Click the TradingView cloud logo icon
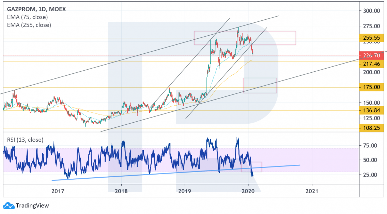Screen dimensions: 387x214 (x=9, y=206)
